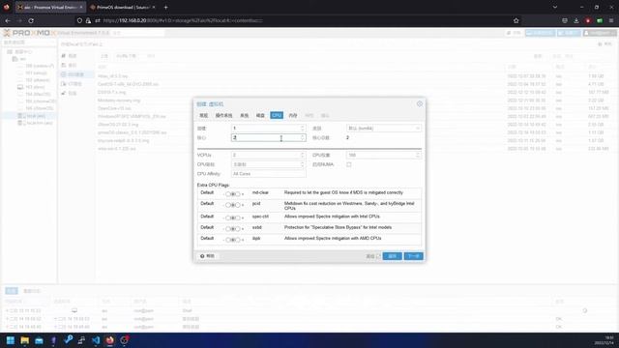Enable the NUMA checkbox
This screenshot has width=619, height=348.
348,164
